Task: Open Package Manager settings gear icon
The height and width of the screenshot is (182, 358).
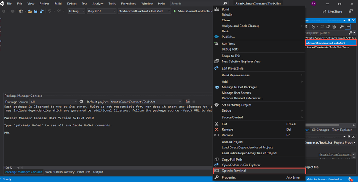Action: pyautogui.click(x=81, y=102)
